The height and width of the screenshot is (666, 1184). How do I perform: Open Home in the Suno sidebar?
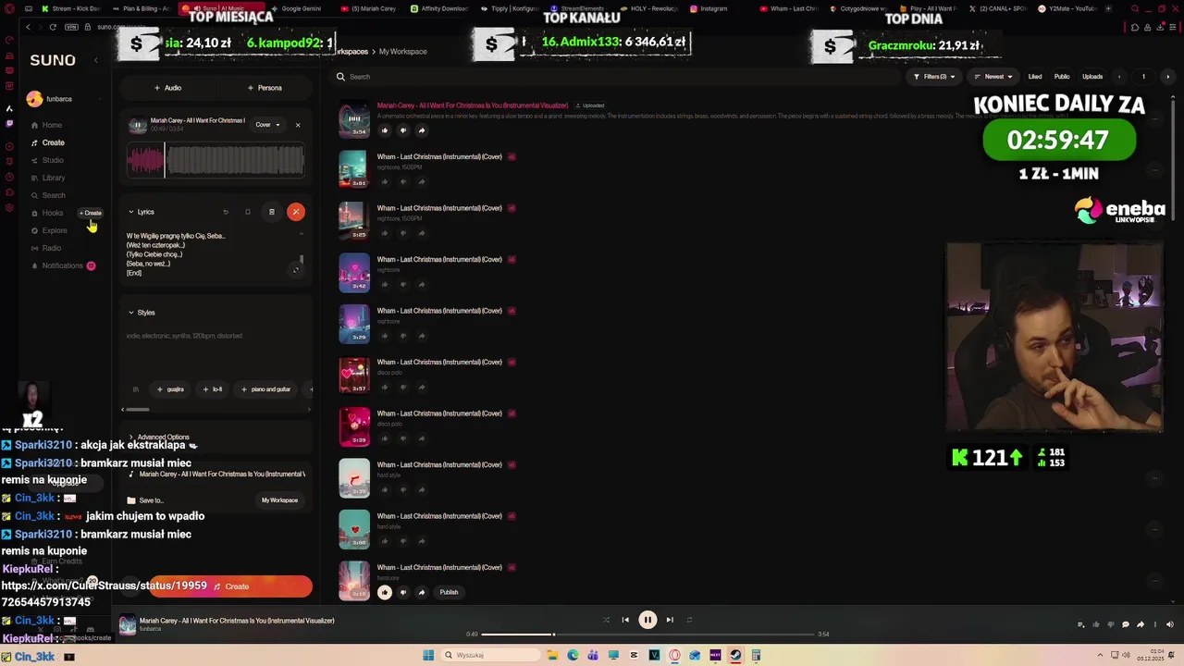[46, 125]
